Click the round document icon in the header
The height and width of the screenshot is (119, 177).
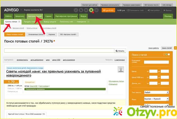pyautogui.click(x=81, y=10)
